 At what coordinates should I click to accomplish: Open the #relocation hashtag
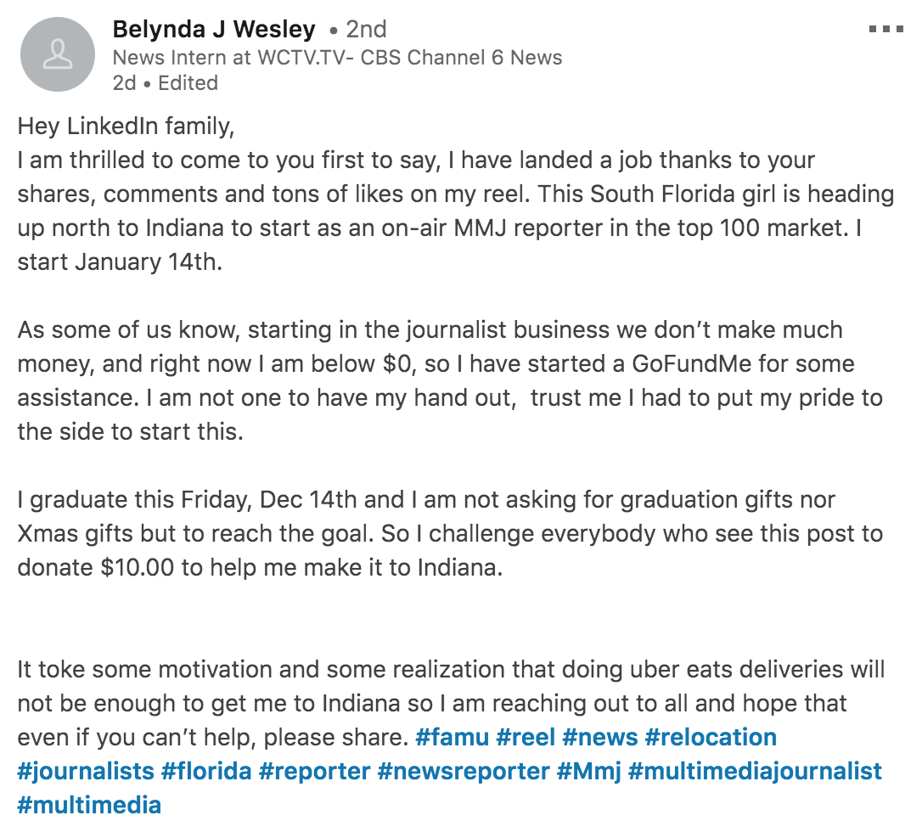point(711,737)
